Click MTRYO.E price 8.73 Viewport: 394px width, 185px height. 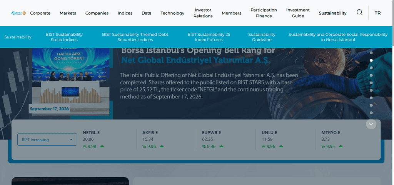pyautogui.click(x=326, y=139)
